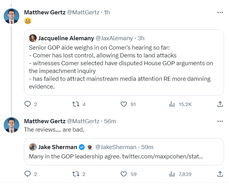
Task: Click Jake Sherman's name in quoted tweet
Action: (58, 147)
